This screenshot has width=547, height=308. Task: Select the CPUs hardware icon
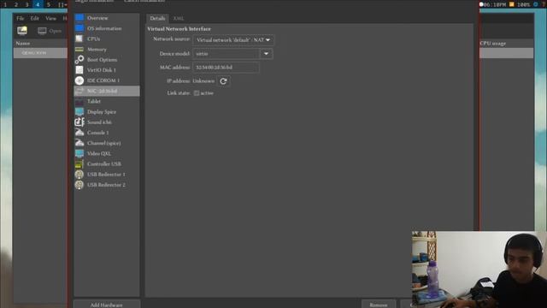(x=79, y=38)
